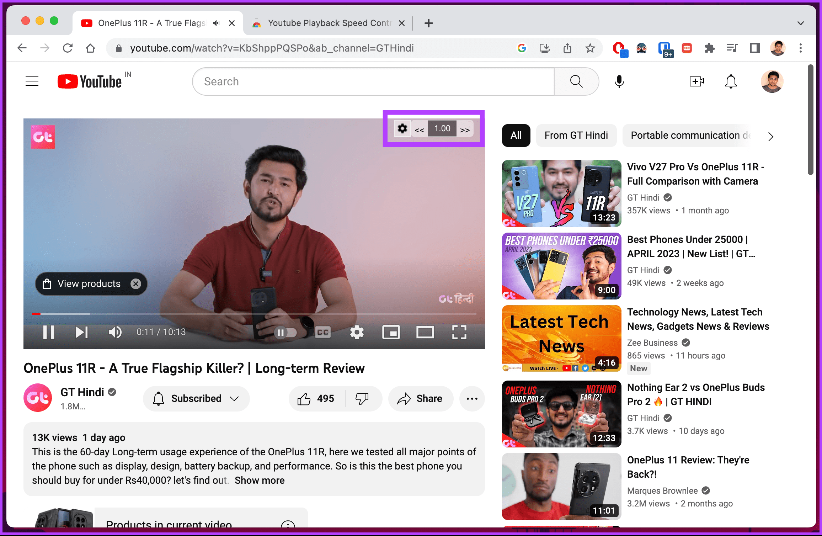The height and width of the screenshot is (536, 822).
Task: Open the Create video icon
Action: point(696,81)
